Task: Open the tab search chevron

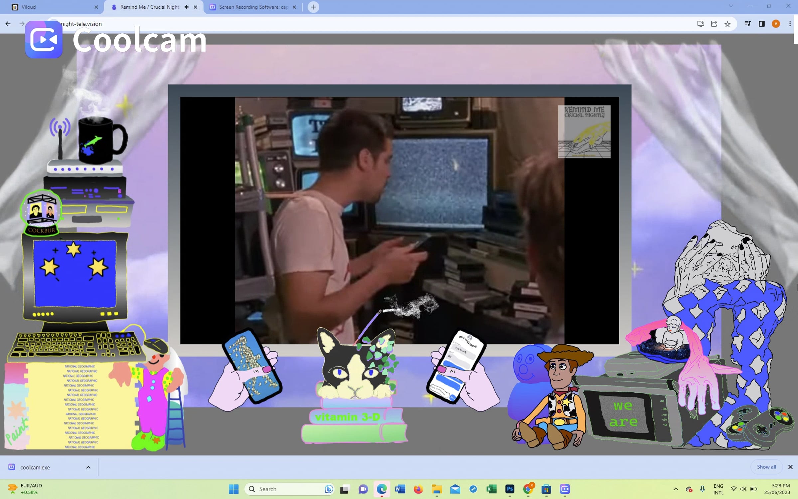Action: pos(731,6)
